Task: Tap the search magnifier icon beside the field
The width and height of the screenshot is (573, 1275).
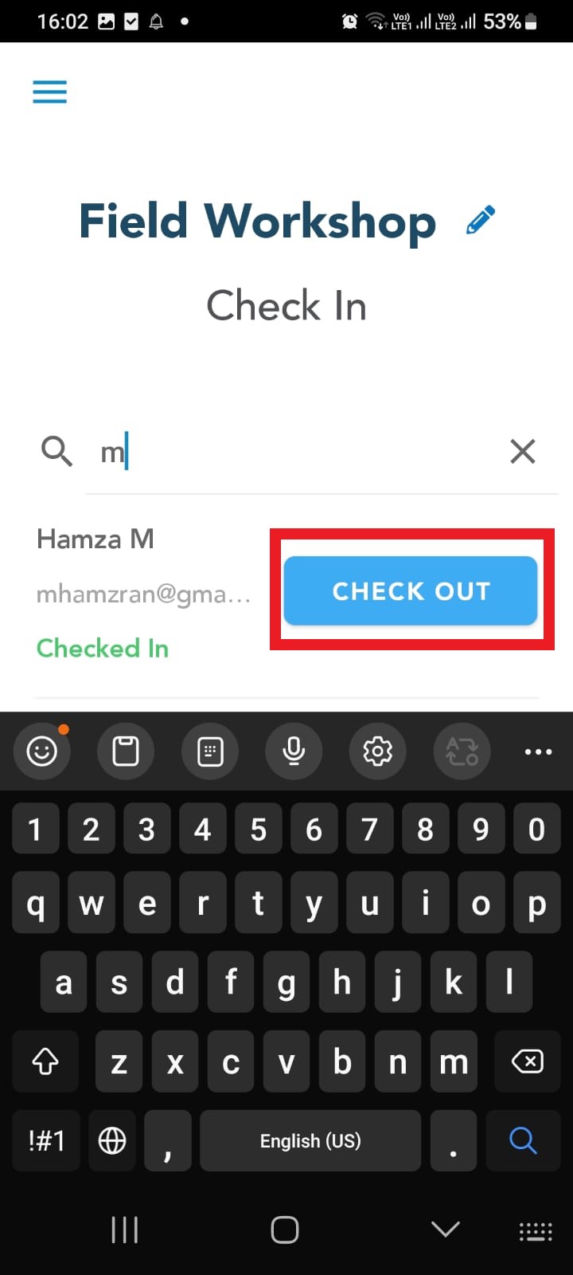Action: tap(57, 452)
